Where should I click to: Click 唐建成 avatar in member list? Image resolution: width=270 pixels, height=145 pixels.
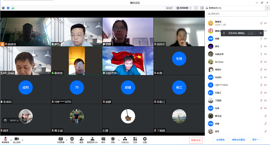(211, 23)
